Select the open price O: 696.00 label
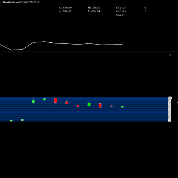 click(x=66, y=8)
